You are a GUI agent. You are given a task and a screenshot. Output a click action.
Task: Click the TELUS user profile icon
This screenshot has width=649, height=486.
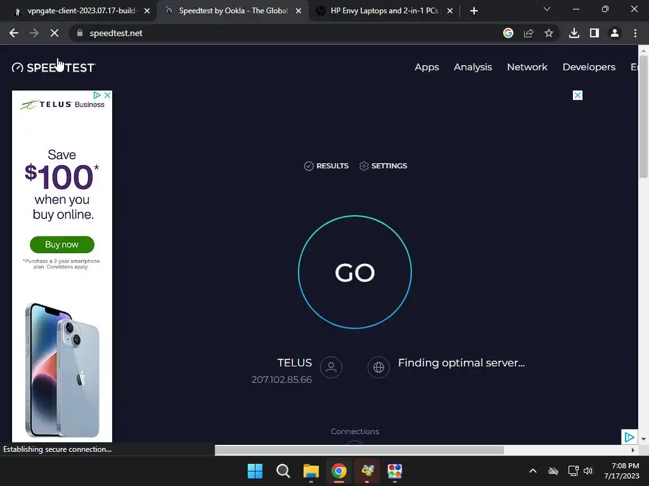pos(331,367)
